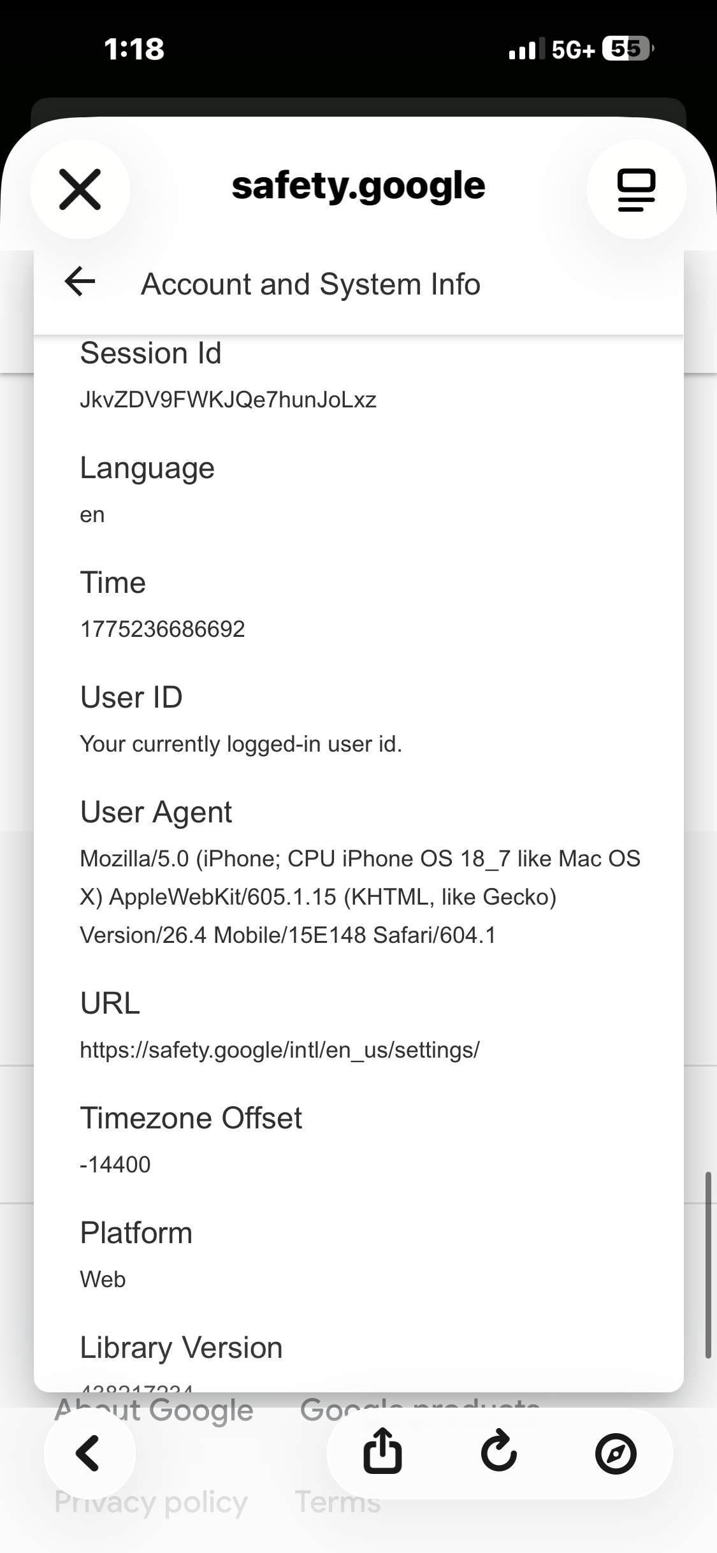Tap the battery indicator in status bar

tap(627, 48)
